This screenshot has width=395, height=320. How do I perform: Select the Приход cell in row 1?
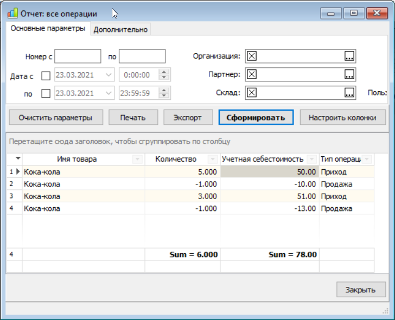(x=347, y=172)
